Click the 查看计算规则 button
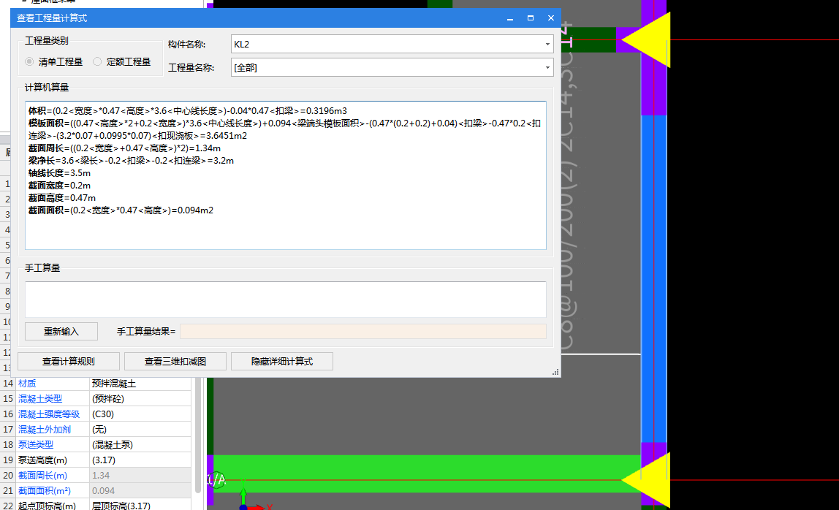Screen dimensions: 839x510 coord(69,361)
